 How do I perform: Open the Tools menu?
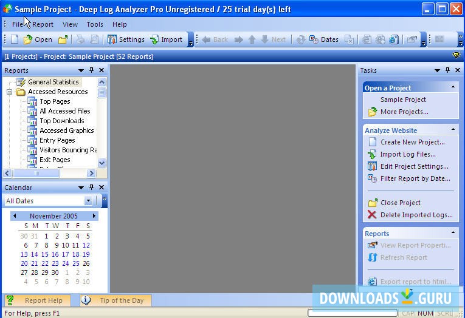pyautogui.click(x=95, y=24)
